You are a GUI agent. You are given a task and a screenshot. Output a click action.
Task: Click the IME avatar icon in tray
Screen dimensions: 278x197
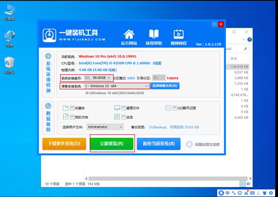click(x=221, y=193)
